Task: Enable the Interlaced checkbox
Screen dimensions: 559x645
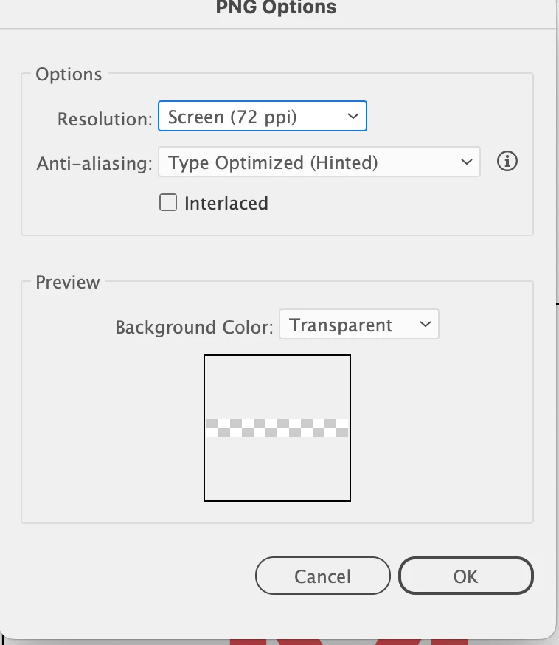Action: [x=169, y=203]
